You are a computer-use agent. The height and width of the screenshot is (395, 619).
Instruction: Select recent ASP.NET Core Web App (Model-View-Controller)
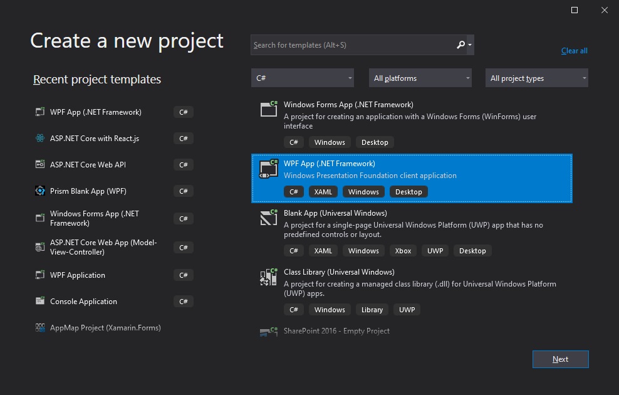113,247
